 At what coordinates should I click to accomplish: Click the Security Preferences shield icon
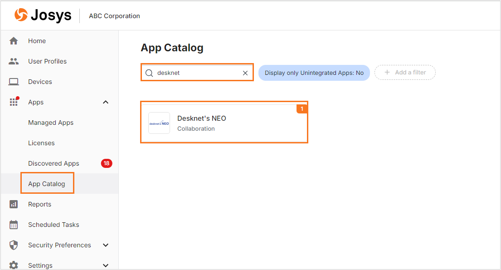[14, 245]
